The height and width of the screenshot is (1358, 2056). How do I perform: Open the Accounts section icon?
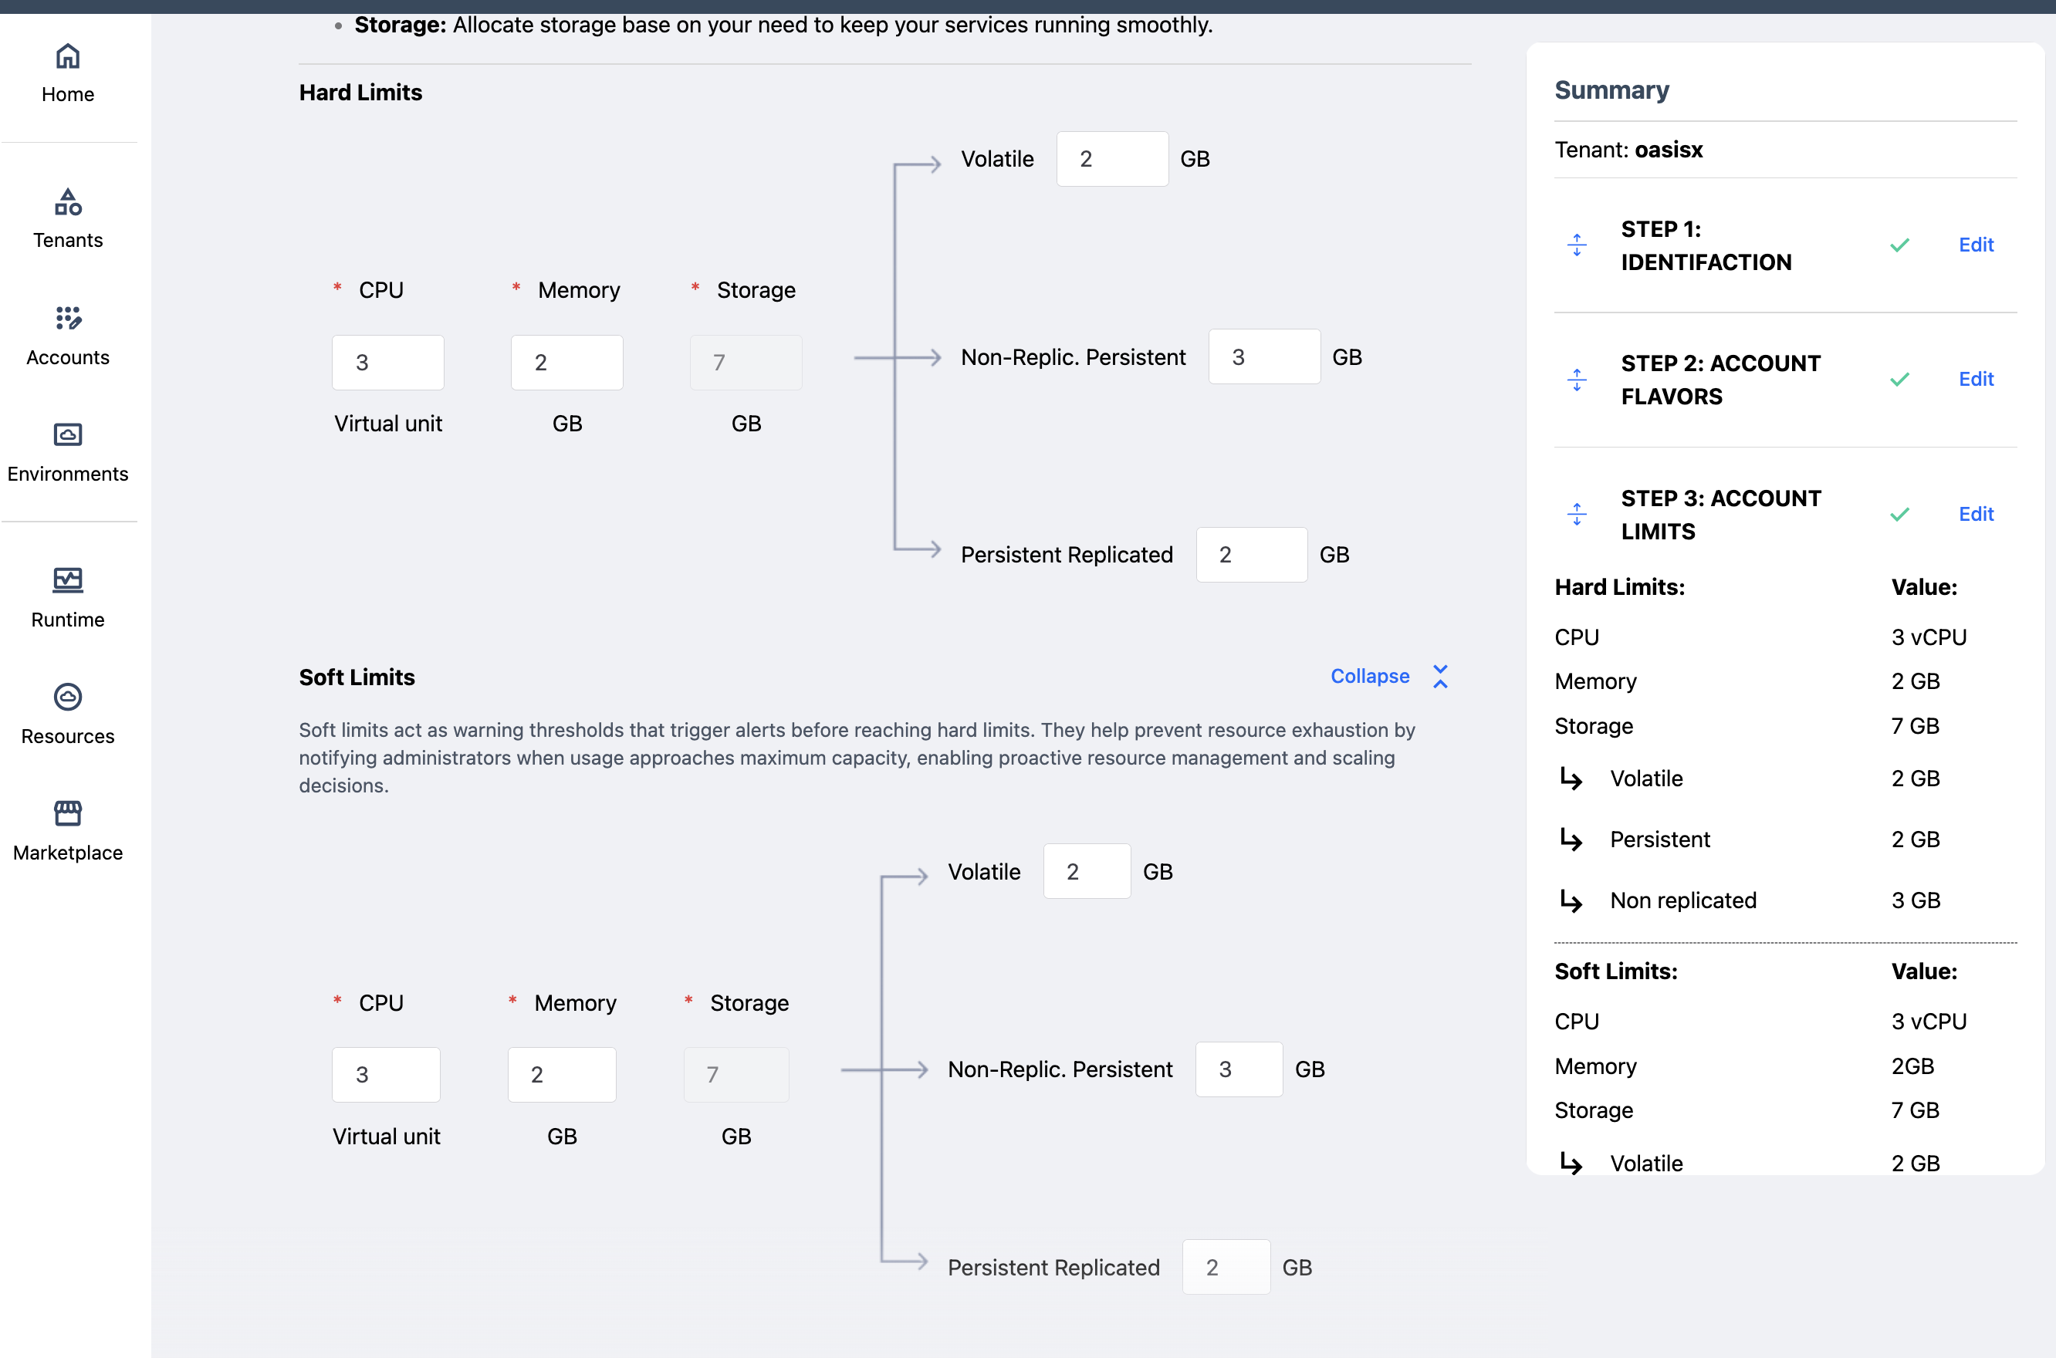(68, 319)
